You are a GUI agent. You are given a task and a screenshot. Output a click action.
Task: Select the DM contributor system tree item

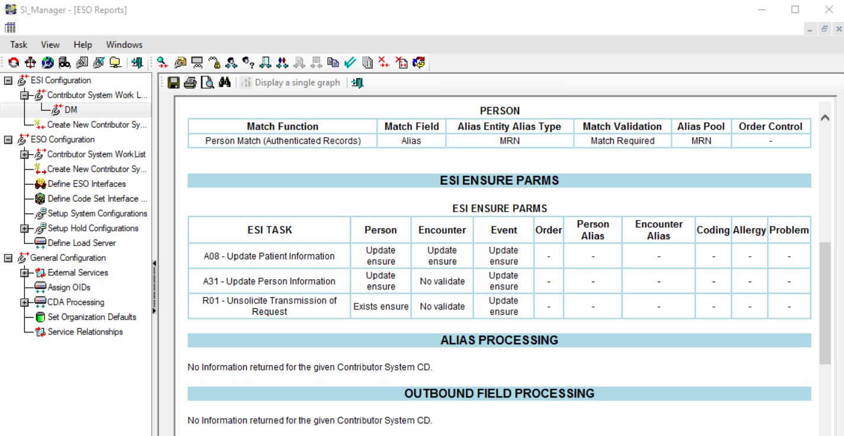71,110
